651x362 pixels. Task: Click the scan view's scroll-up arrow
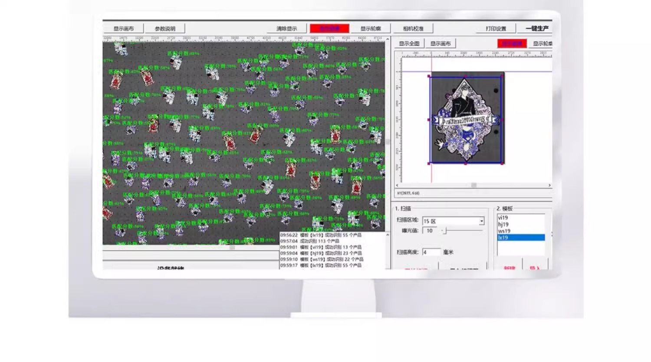click(x=388, y=39)
